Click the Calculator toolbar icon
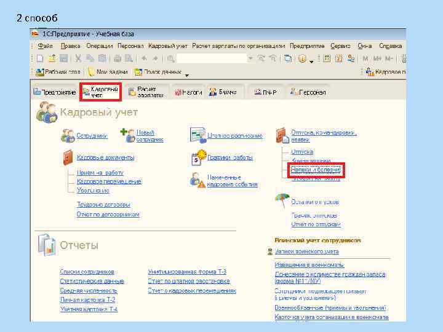This screenshot has width=443, height=332. pyautogui.click(x=327, y=58)
